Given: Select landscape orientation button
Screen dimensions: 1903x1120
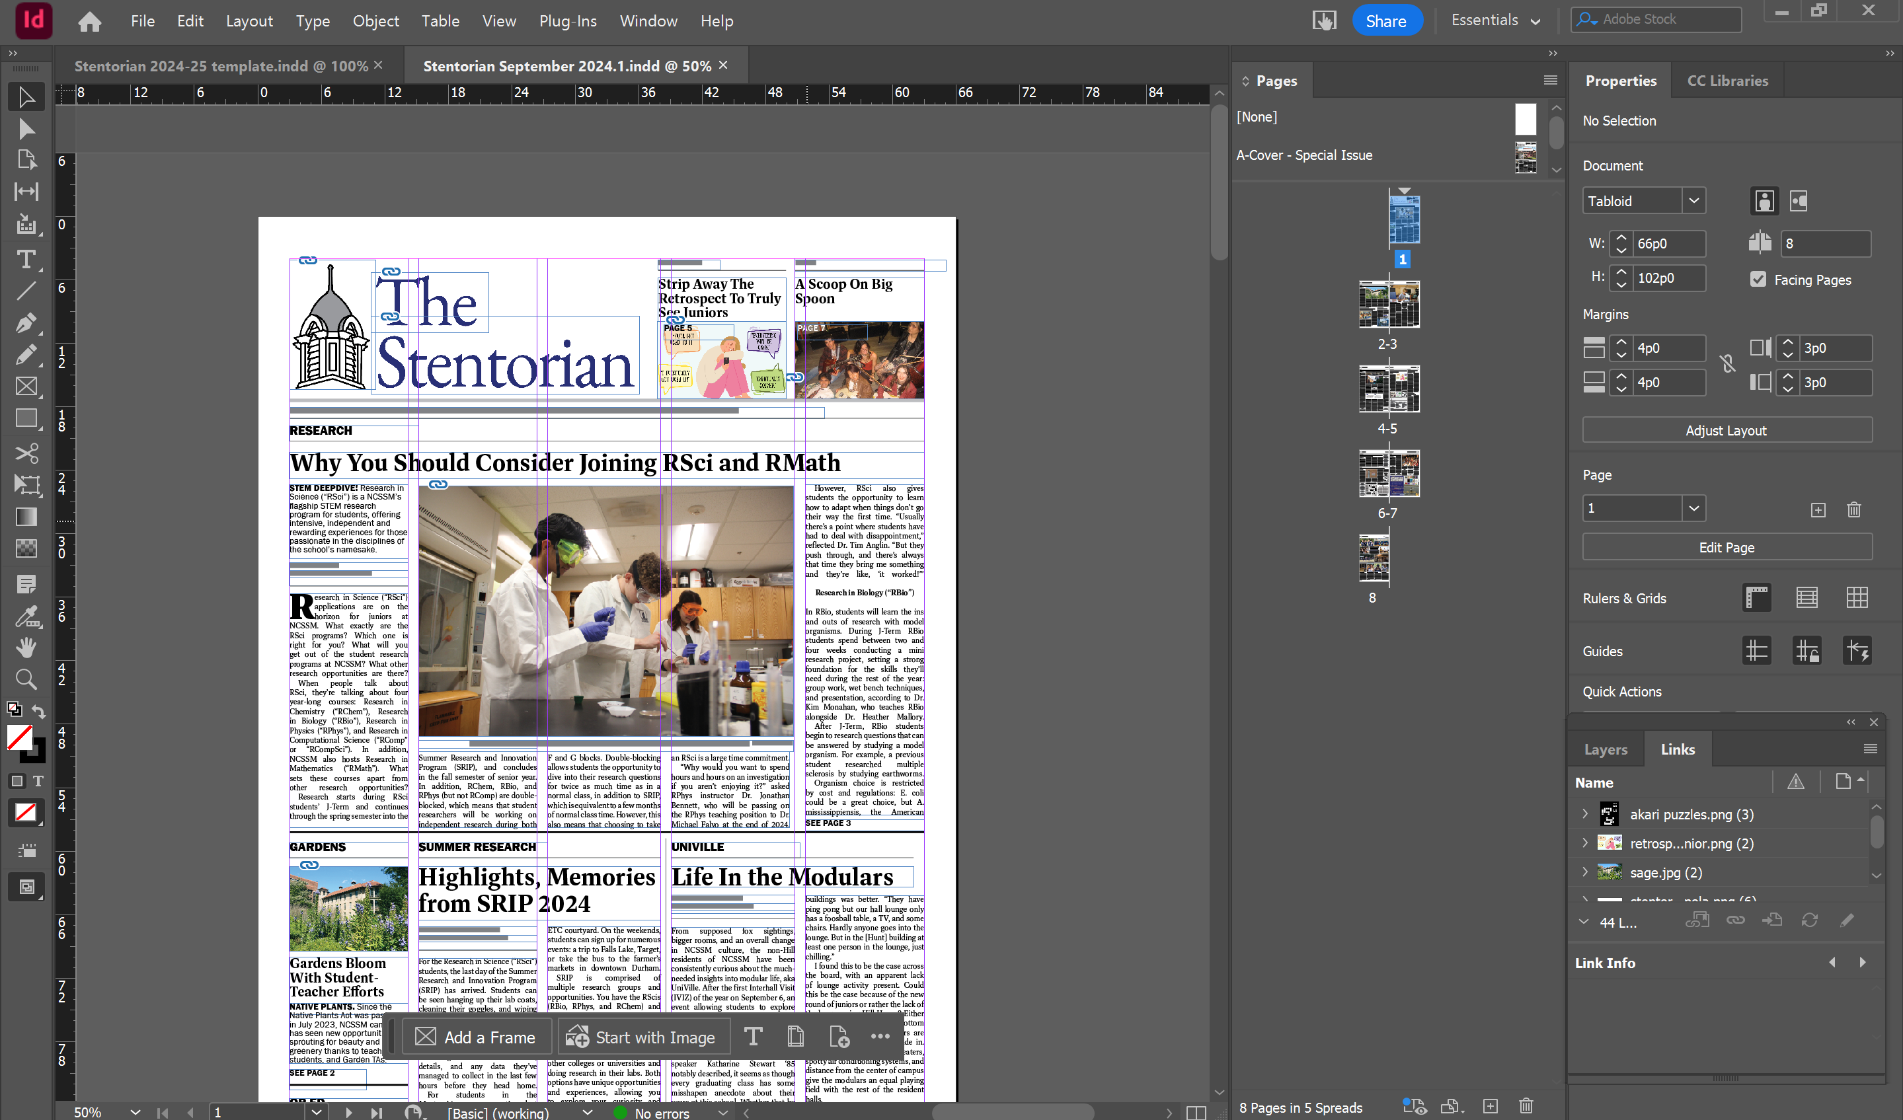Looking at the screenshot, I should pos(1799,201).
